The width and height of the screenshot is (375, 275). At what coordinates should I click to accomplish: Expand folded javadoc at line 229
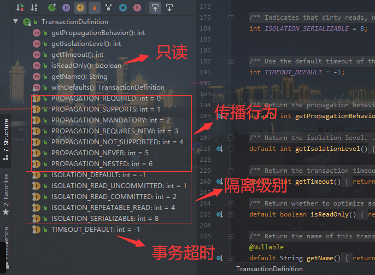[x=231, y=171]
